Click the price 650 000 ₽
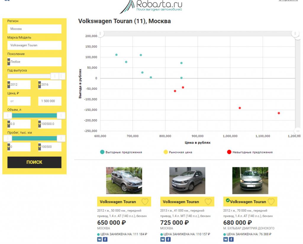The height and width of the screenshot is (244, 303). 112,223
